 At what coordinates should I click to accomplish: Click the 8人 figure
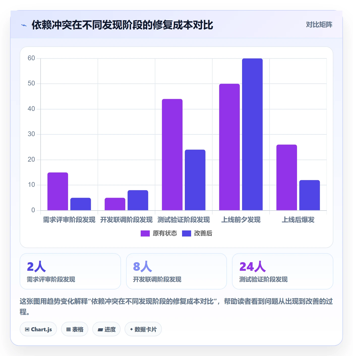click(x=142, y=267)
